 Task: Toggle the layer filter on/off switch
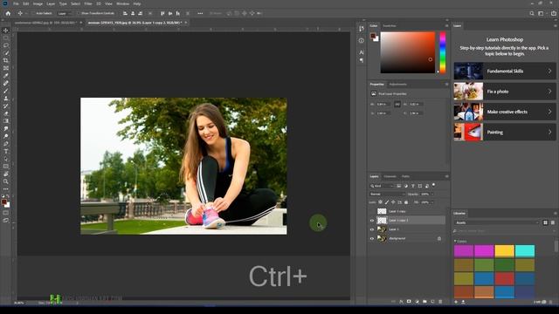(433, 185)
